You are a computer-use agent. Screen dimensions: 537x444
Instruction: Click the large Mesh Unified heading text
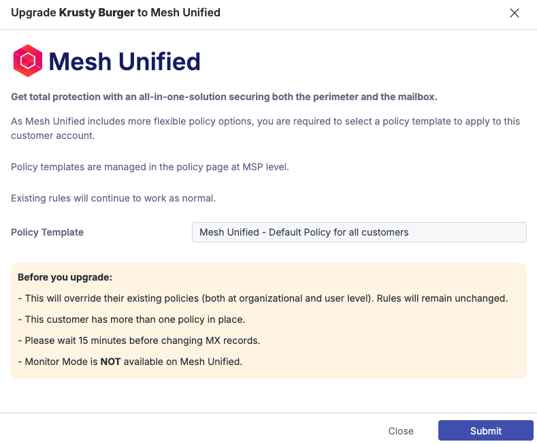point(125,62)
